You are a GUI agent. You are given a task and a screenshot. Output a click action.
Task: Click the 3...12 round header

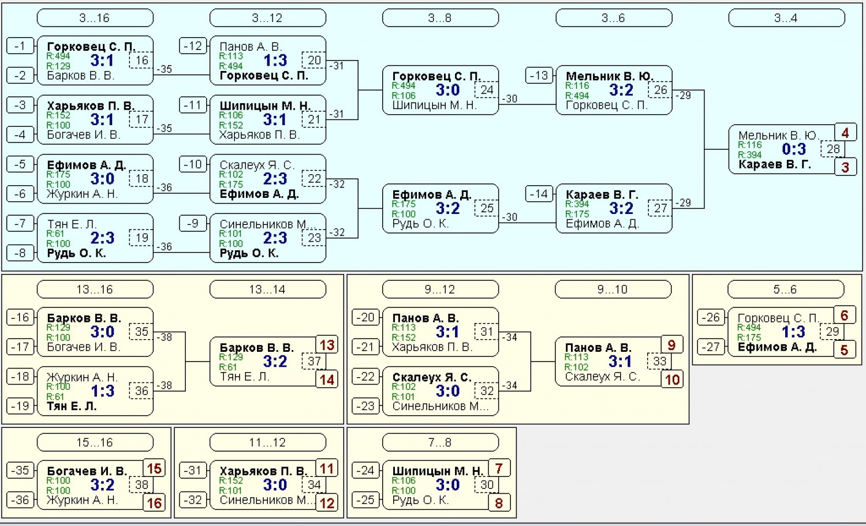(x=268, y=18)
